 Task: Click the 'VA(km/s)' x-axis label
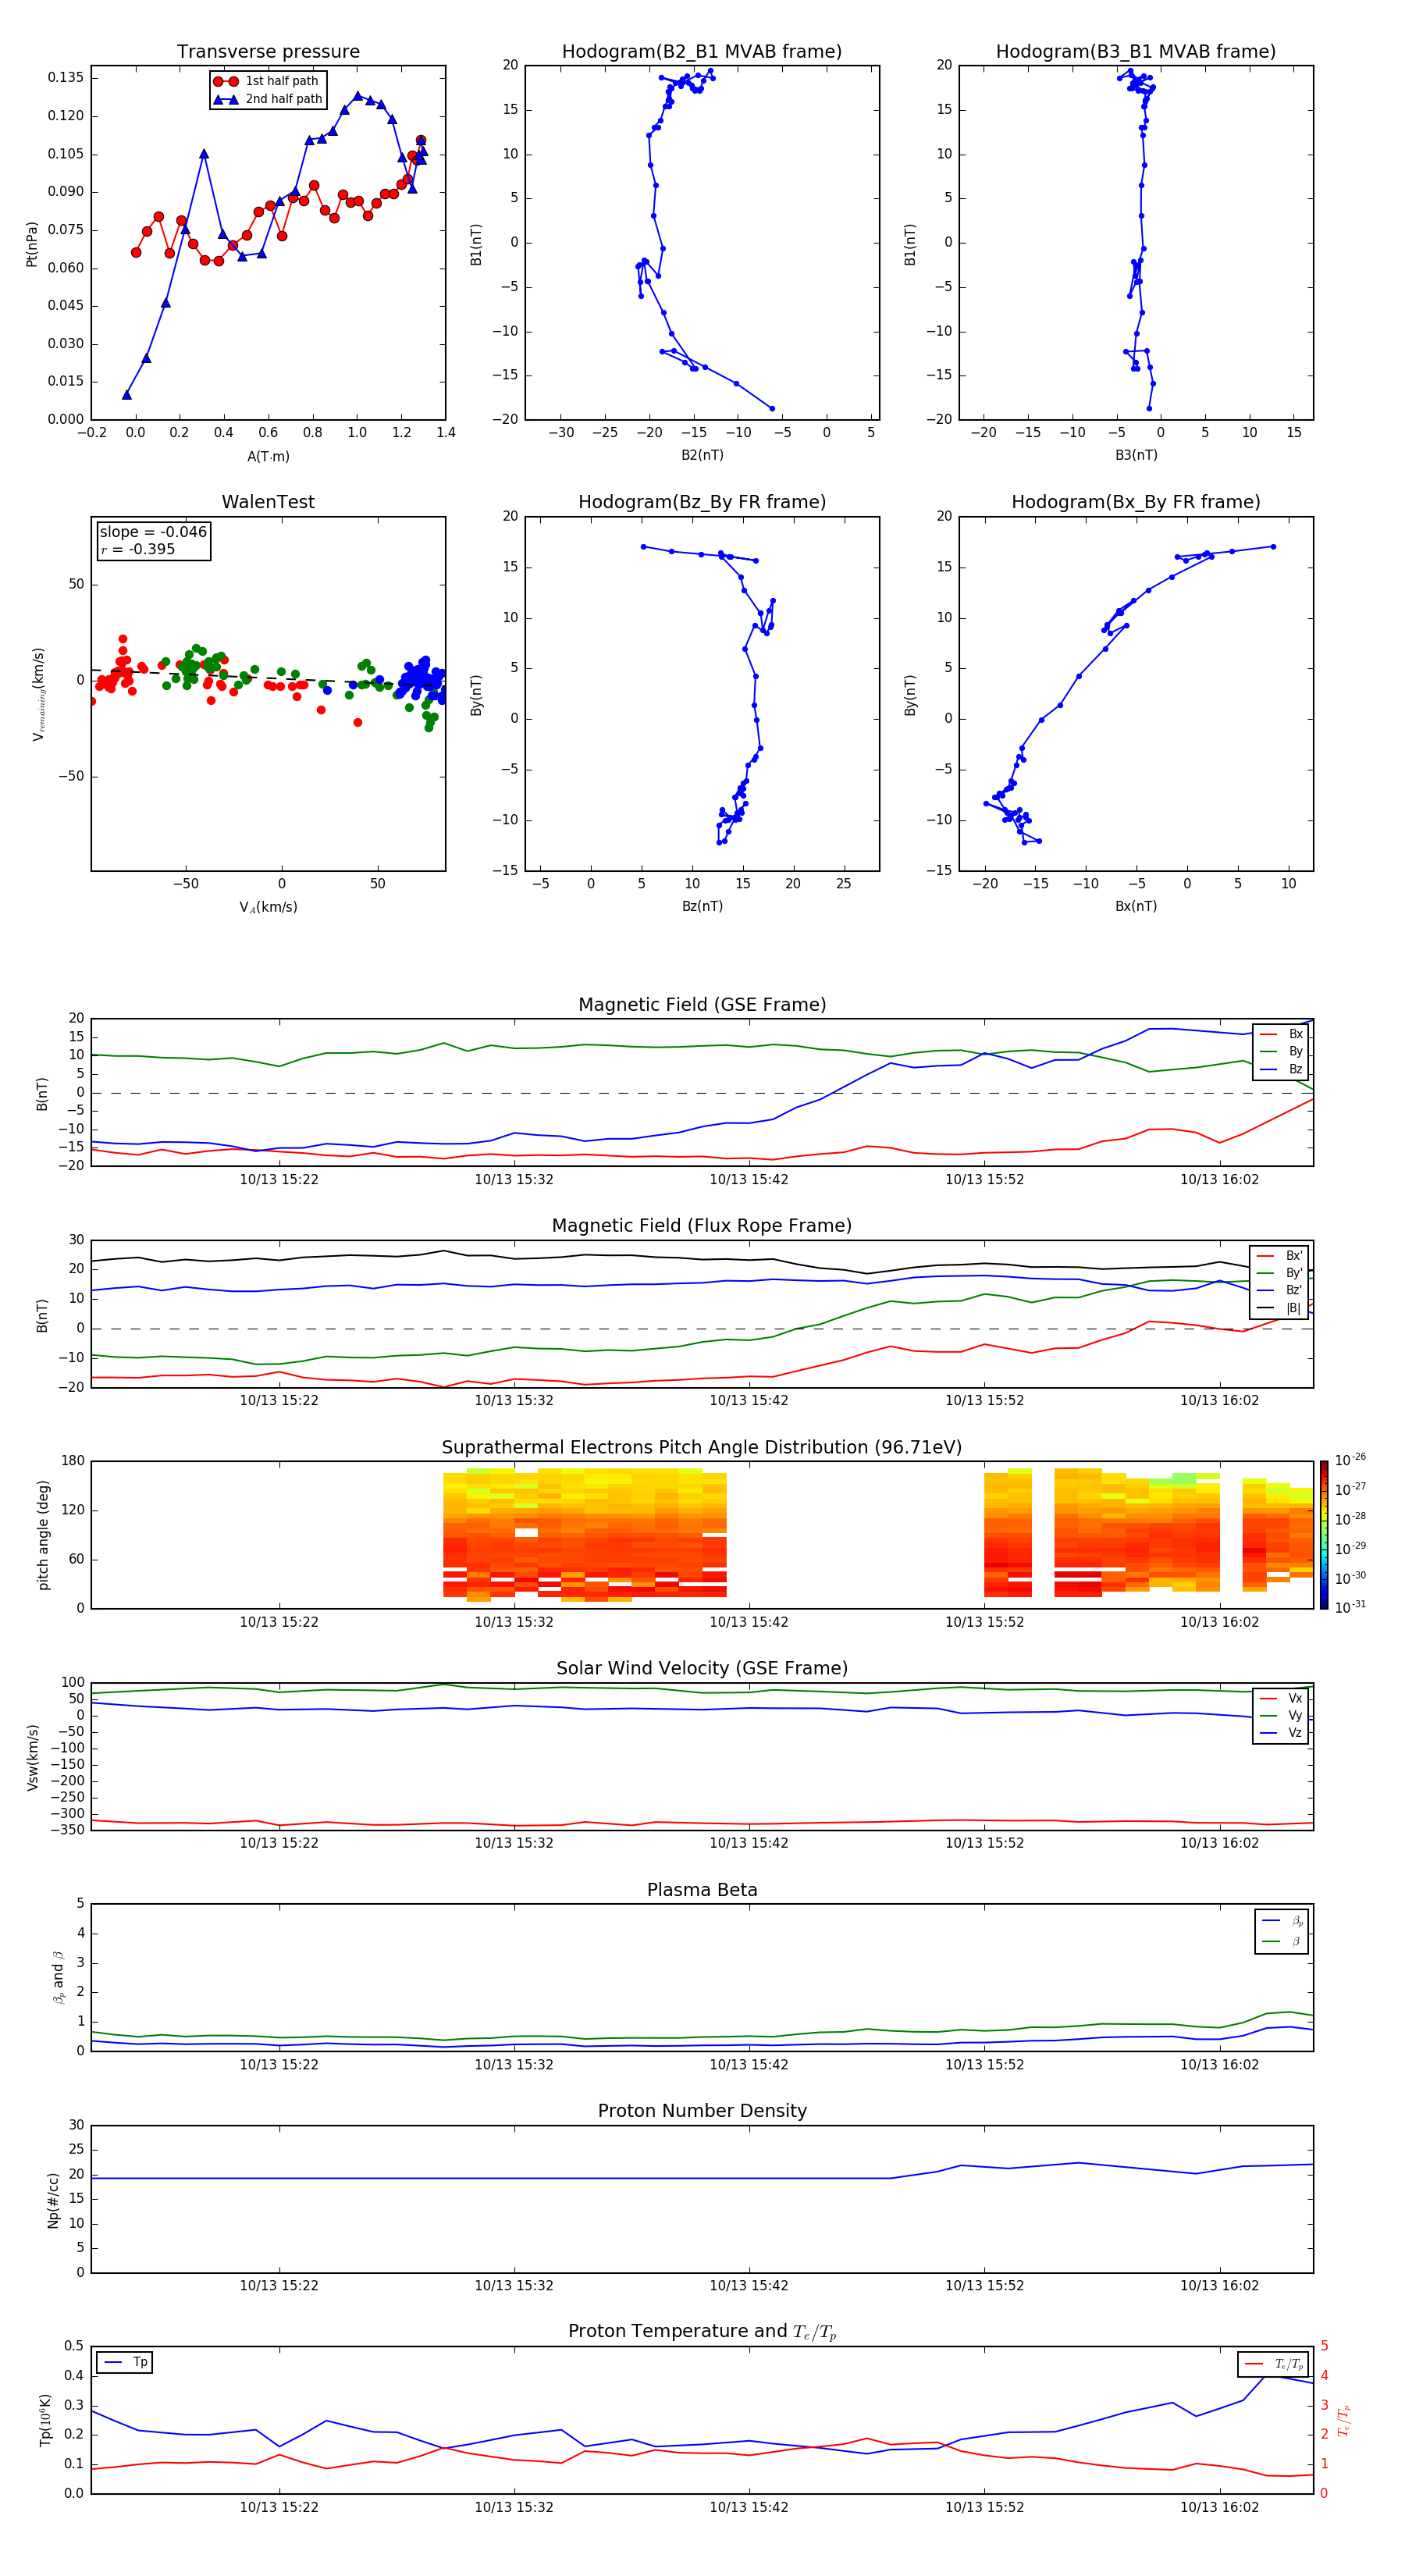click(x=268, y=908)
